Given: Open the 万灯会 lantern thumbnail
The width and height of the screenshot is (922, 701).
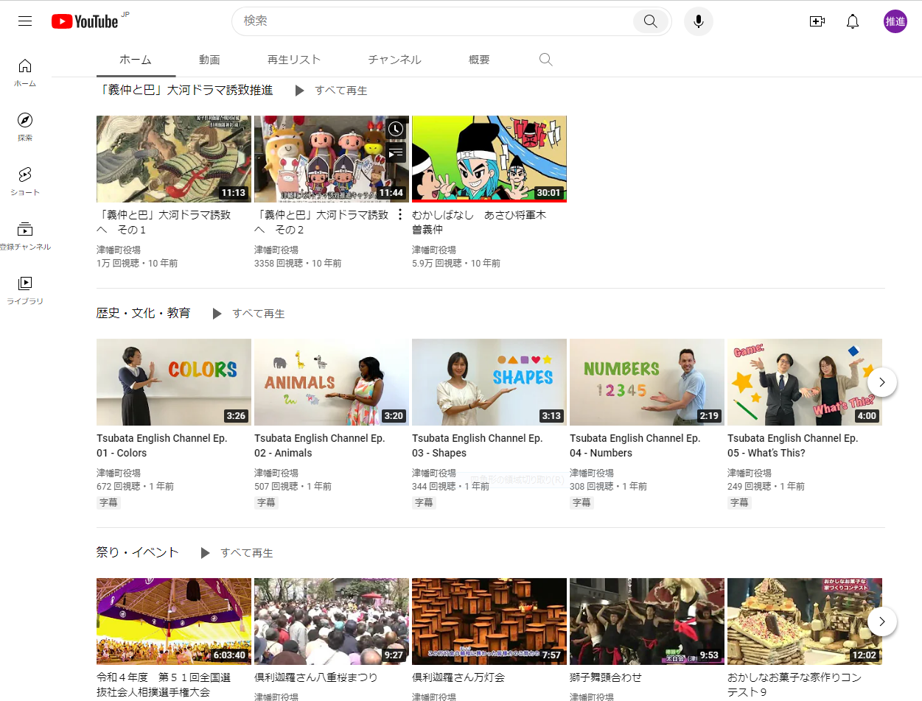Looking at the screenshot, I should tap(489, 621).
